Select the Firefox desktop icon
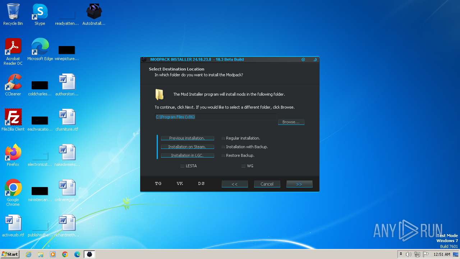This screenshot has height=259, width=460. [13, 155]
